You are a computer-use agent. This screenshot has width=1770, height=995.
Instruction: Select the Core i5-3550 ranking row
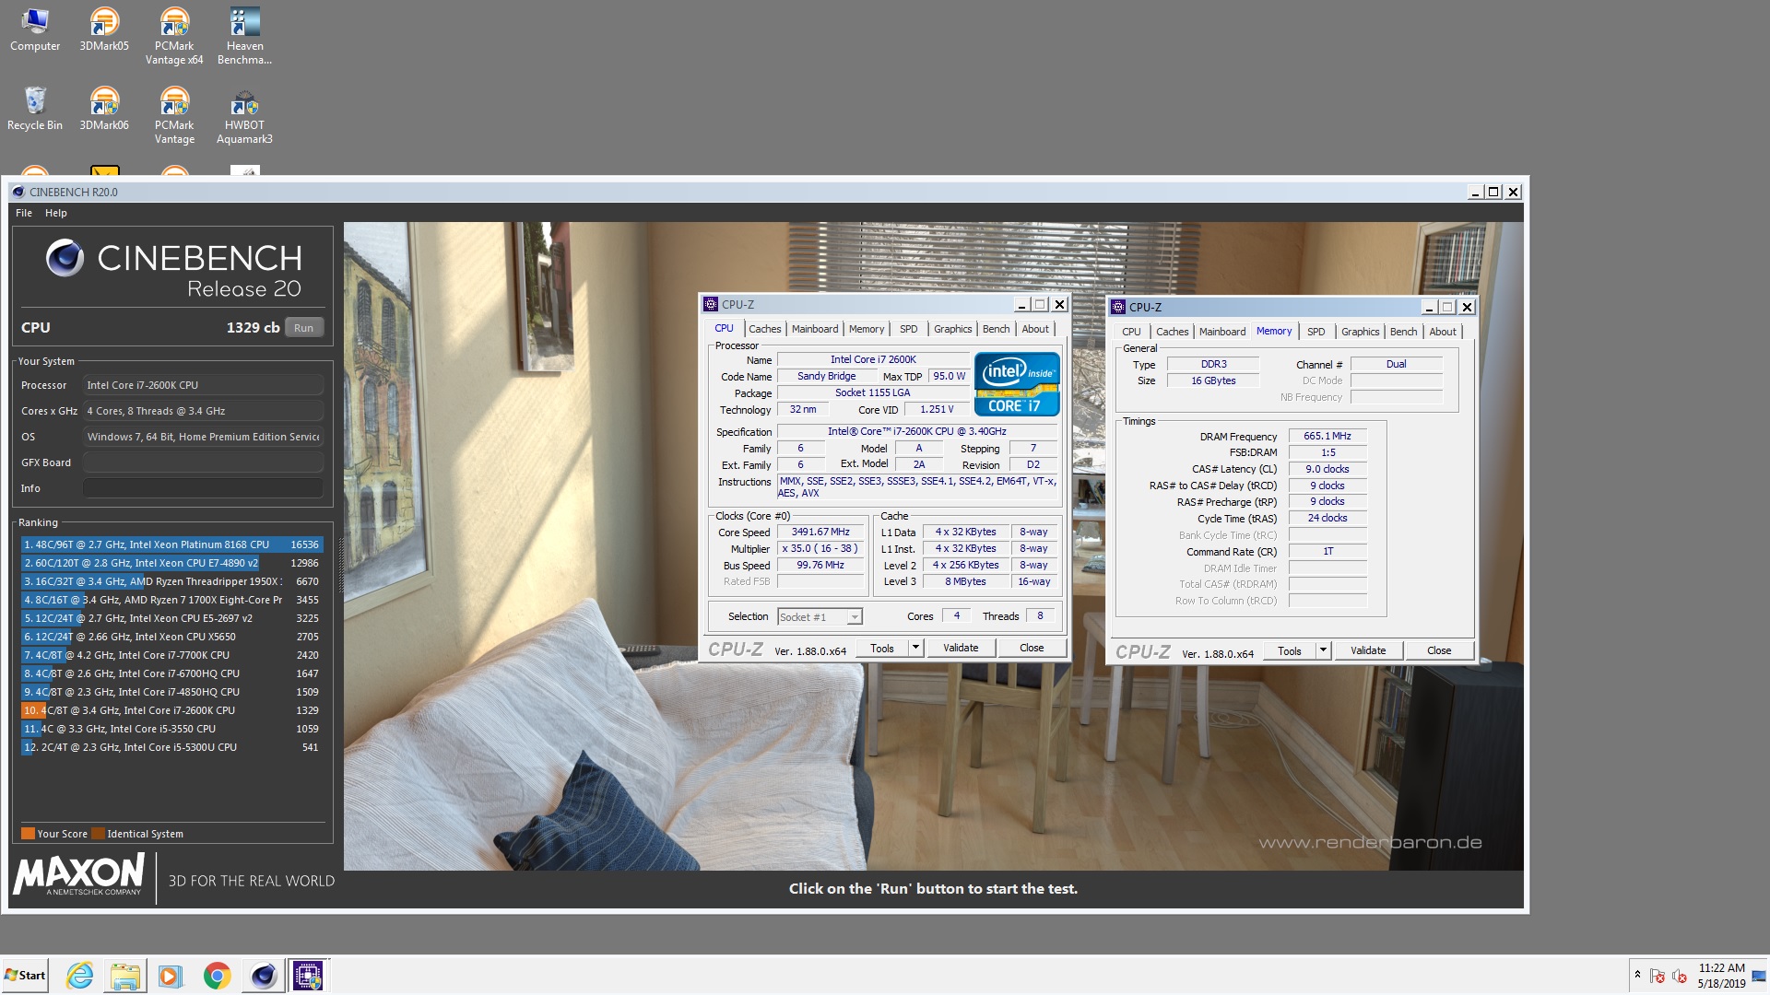171,729
